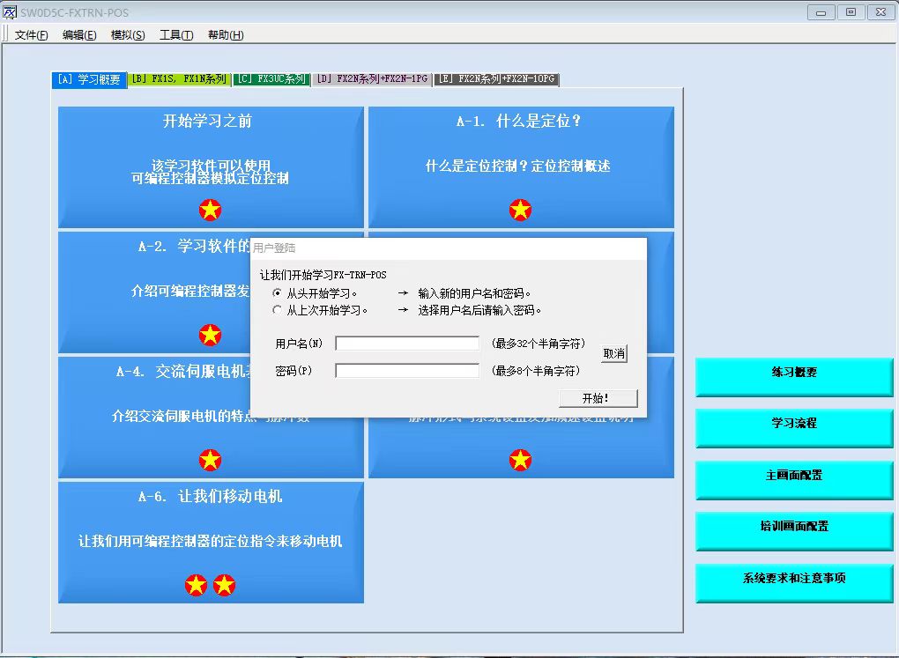Switch to the [B] FX1S, FX1N系列 tab
This screenshot has height=658, width=899.
pyautogui.click(x=179, y=79)
